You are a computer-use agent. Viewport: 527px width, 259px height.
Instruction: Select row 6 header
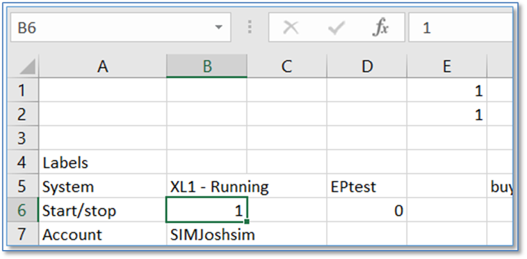coord(22,210)
